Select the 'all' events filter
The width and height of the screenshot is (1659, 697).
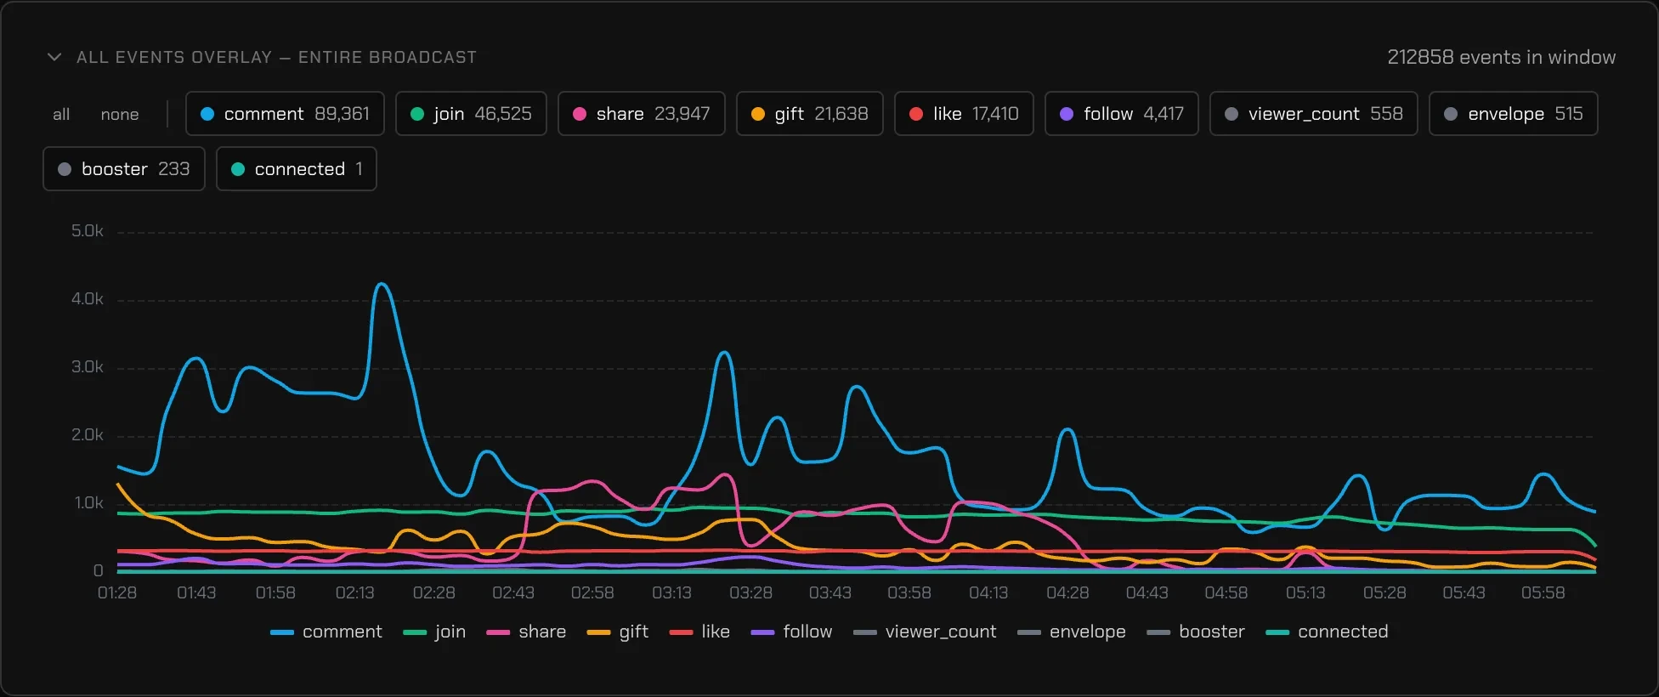point(61,114)
